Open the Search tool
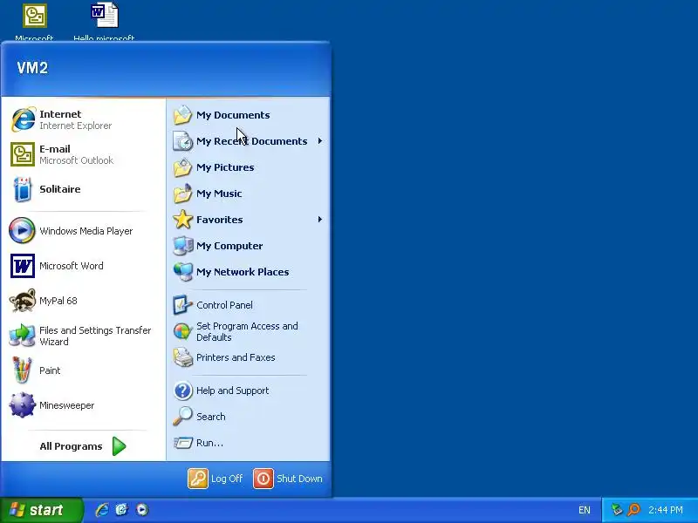The image size is (698, 523). [x=248, y=417]
